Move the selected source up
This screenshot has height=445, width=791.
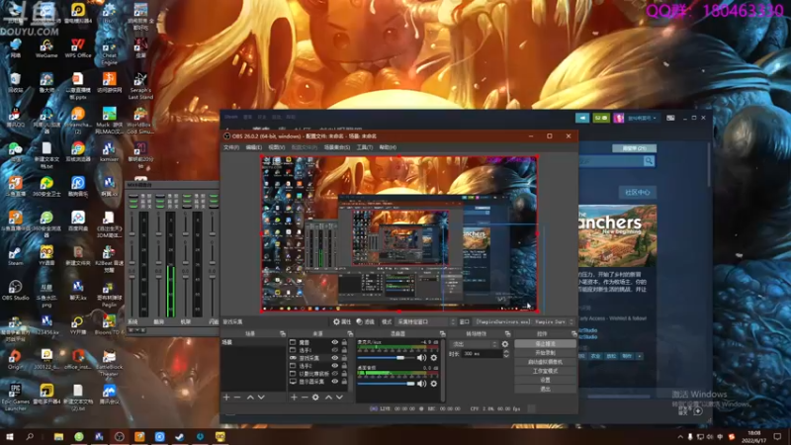click(328, 398)
